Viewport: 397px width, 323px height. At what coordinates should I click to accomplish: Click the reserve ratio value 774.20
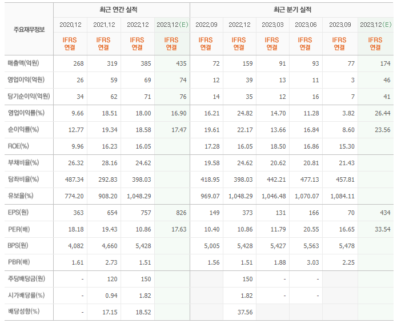click(x=74, y=196)
